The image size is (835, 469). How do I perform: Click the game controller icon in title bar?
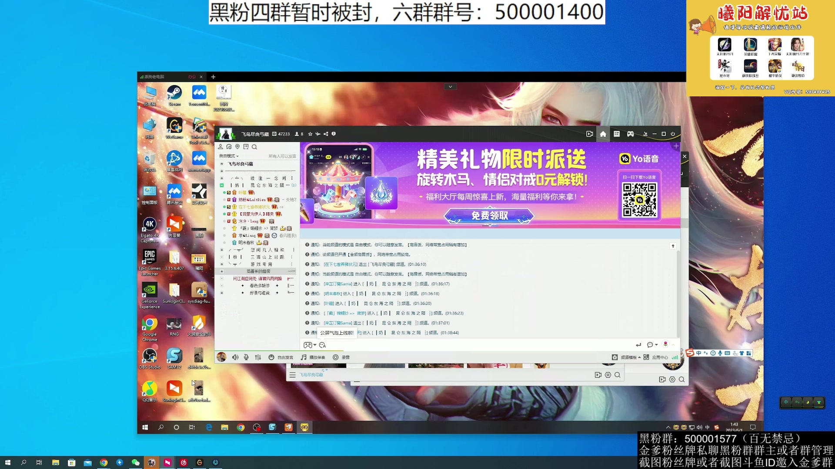click(631, 134)
